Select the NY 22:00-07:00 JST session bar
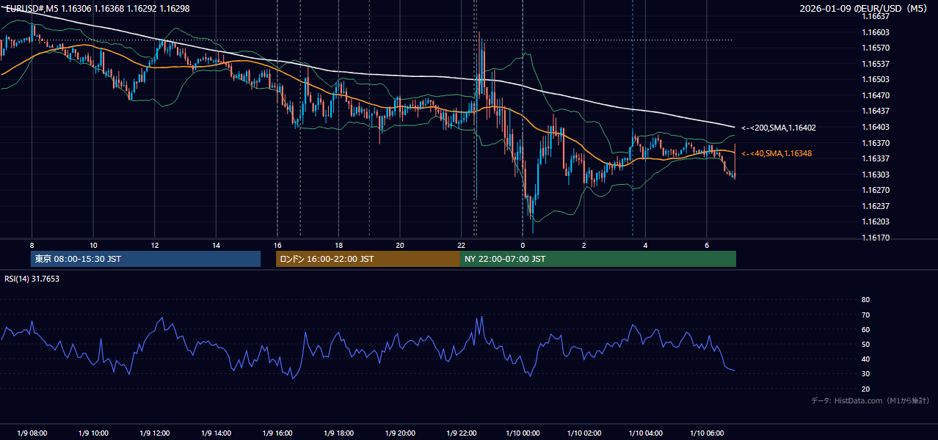Screen dimensions: 938x440 point(598,259)
